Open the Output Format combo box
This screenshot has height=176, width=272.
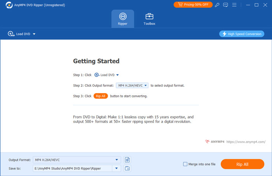pyautogui.click(x=77, y=160)
